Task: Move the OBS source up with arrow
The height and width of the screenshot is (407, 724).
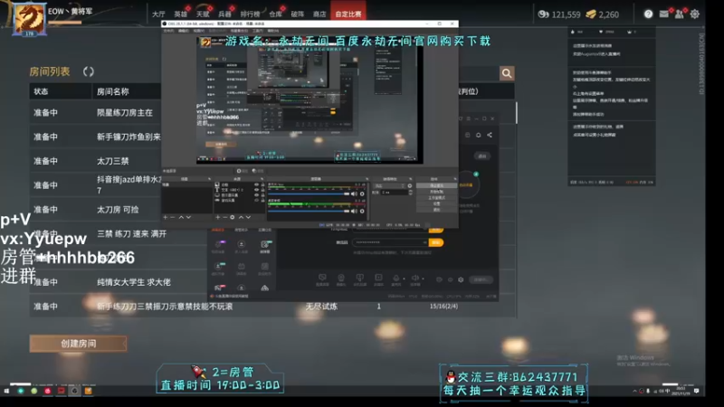Action: [241, 217]
